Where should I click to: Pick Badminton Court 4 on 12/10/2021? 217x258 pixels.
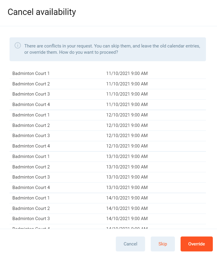point(31,146)
